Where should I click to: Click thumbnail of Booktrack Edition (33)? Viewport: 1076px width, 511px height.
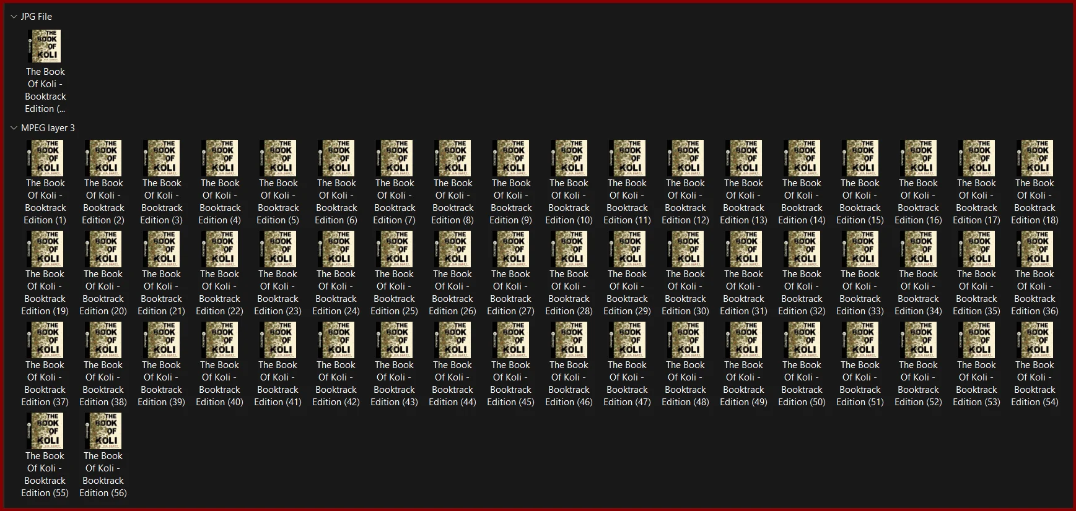click(x=860, y=249)
